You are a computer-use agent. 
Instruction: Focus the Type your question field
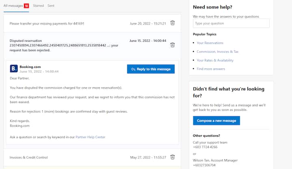pyautogui.click(x=231, y=23)
